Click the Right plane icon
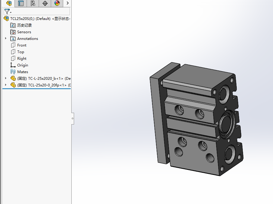Image resolution: width=273 pixels, height=204 pixels. pyautogui.click(x=13, y=59)
